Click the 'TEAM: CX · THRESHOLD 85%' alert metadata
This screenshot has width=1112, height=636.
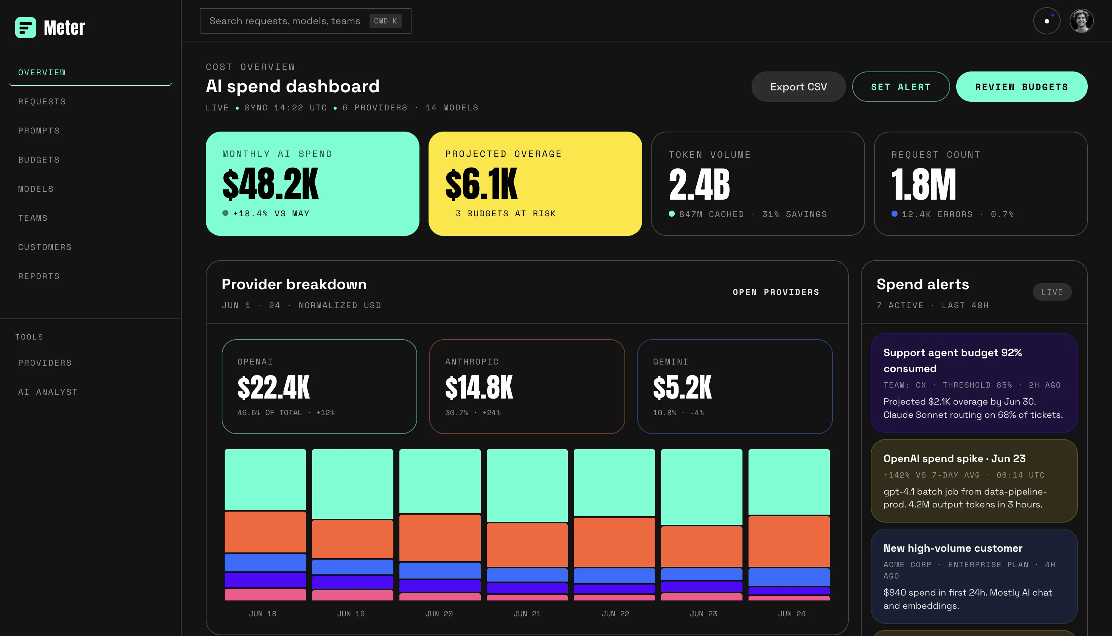948,385
